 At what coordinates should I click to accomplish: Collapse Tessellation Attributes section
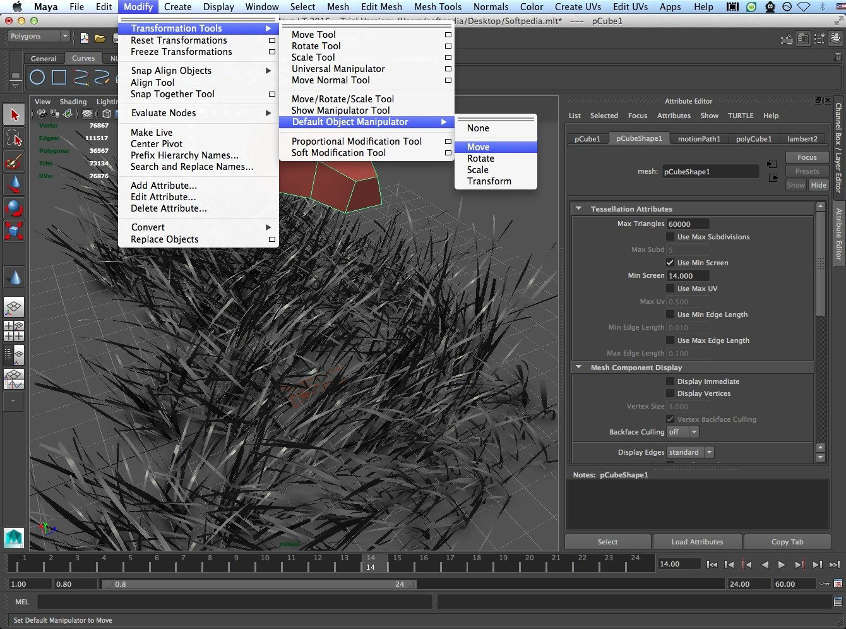pyautogui.click(x=578, y=209)
